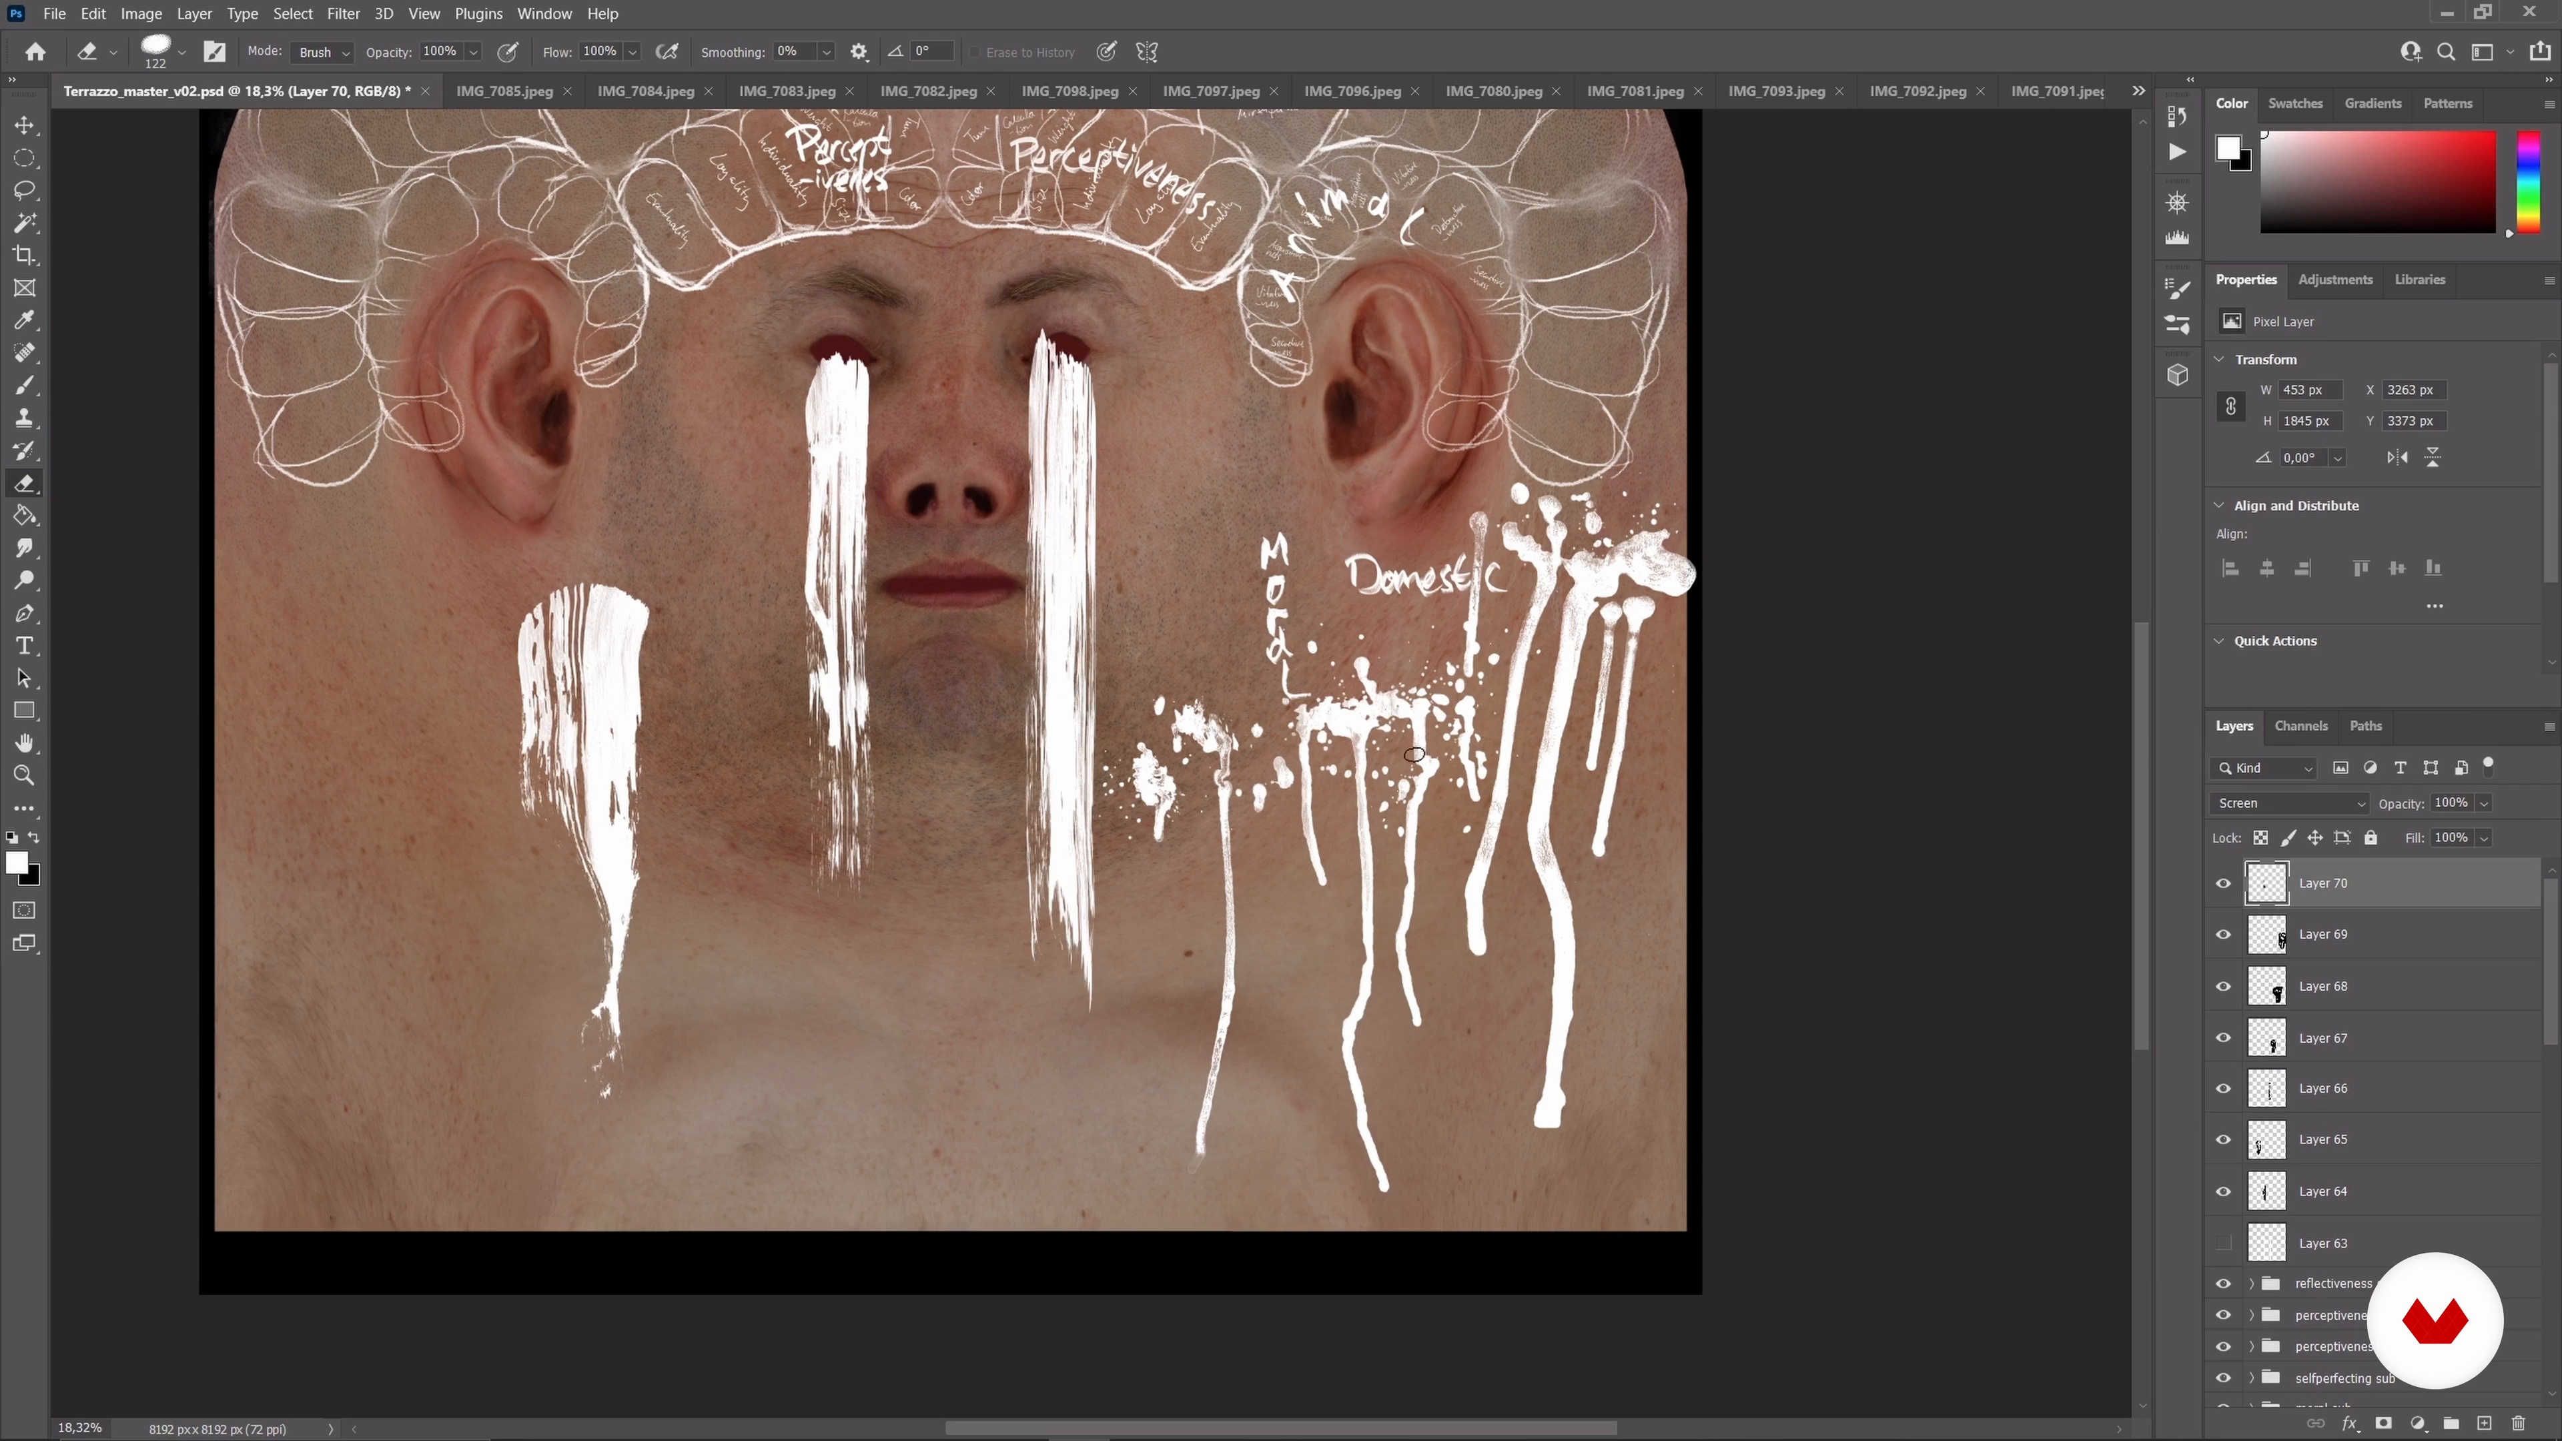Screen dimensions: 2562x1441
Task: Select the Crop tool
Action: (25, 256)
